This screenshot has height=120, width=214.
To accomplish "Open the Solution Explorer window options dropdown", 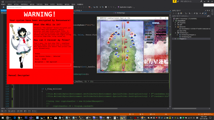I will [205, 11].
